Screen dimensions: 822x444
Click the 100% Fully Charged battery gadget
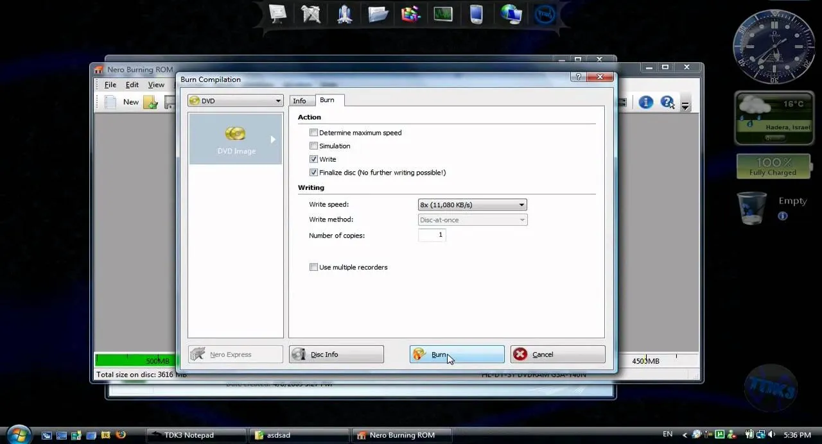coord(773,166)
